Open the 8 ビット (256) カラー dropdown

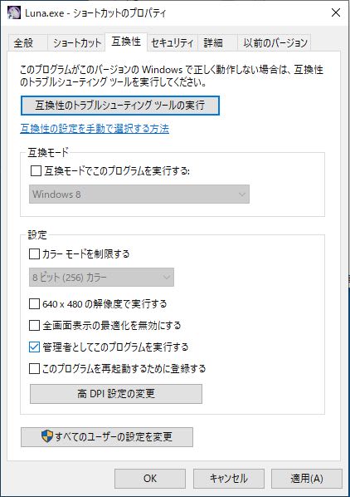pos(101,278)
